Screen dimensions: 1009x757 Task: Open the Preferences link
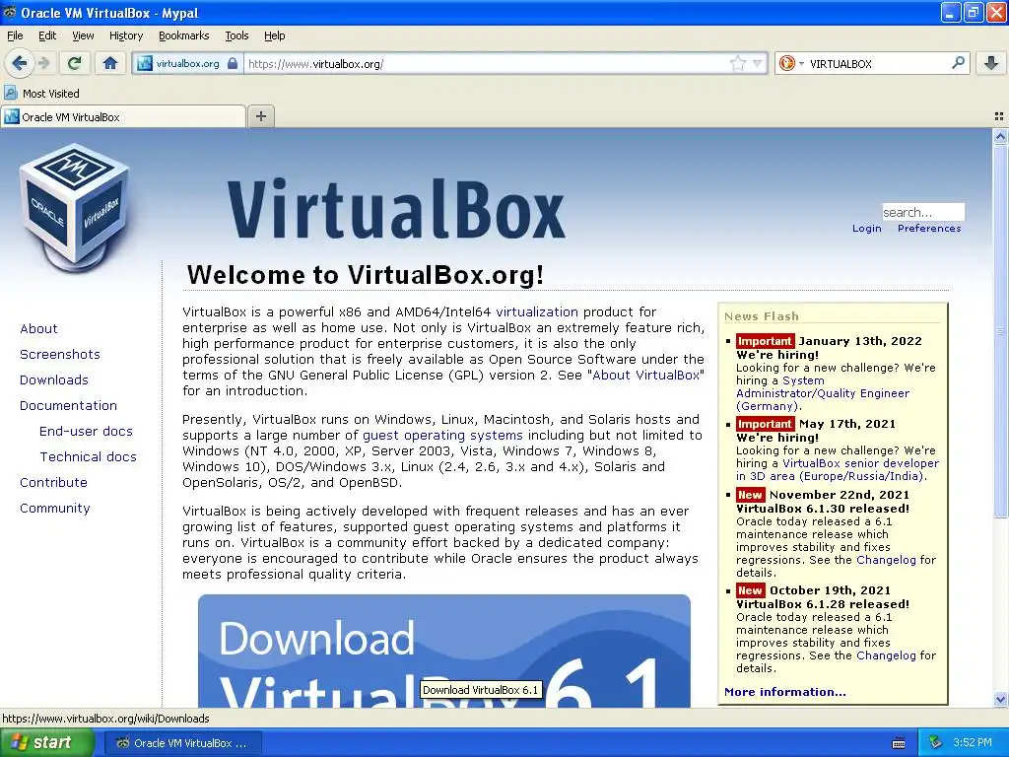point(929,229)
